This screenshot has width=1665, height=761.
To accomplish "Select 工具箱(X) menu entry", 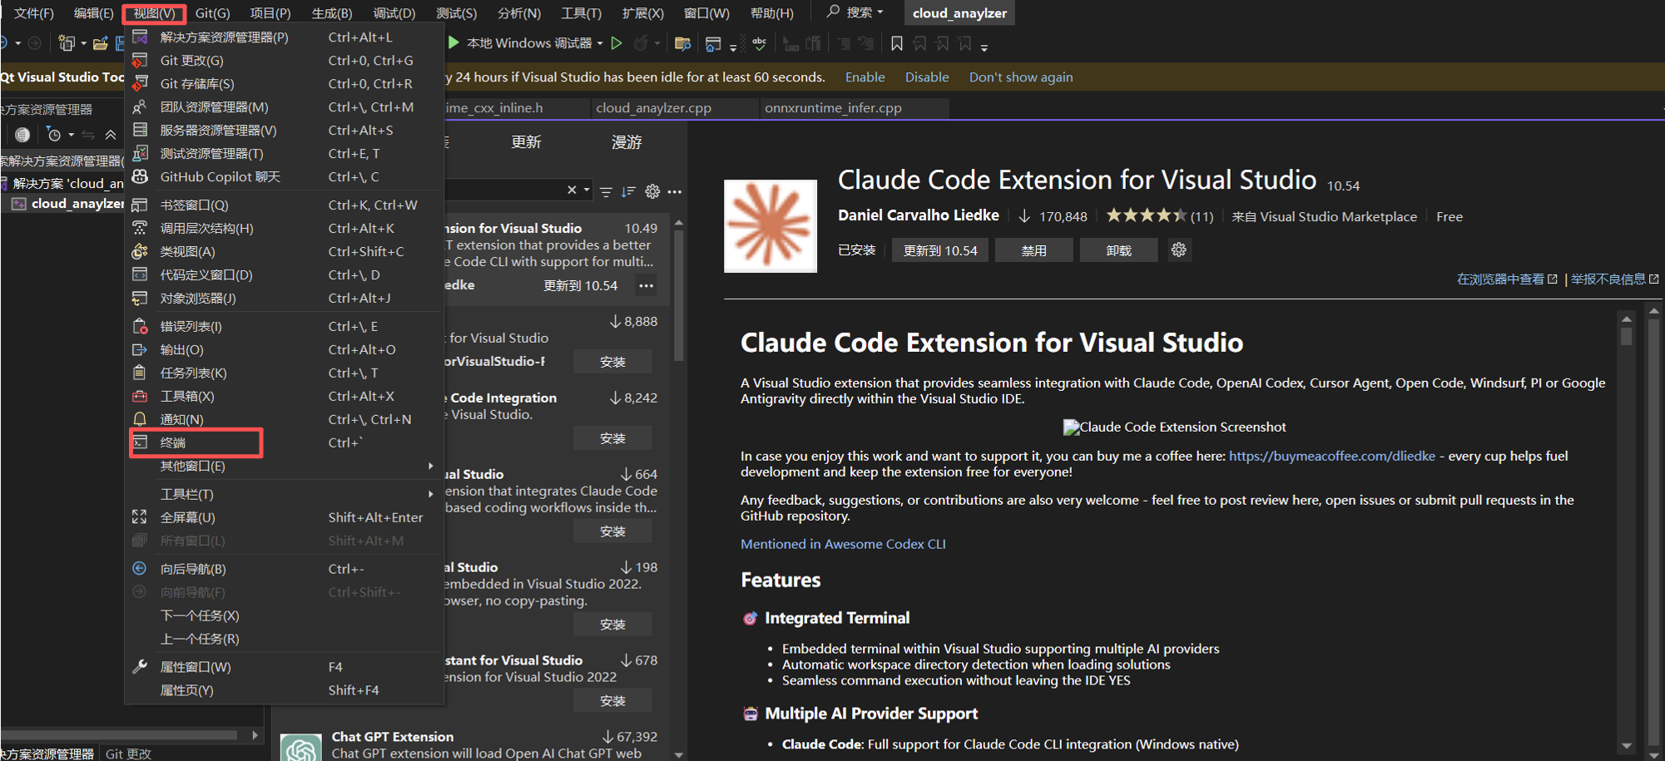I will coord(285,397).
